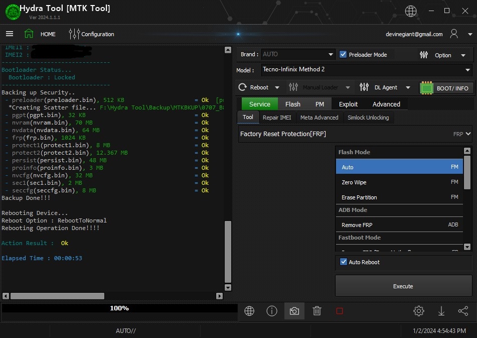Switch to the Flash tab
Screen dimensions: 477x338
point(292,104)
